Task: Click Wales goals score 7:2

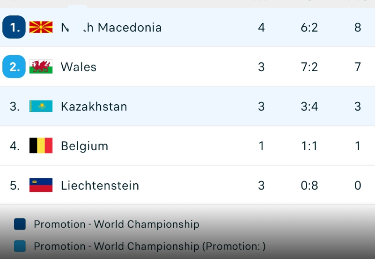Action: tap(309, 67)
